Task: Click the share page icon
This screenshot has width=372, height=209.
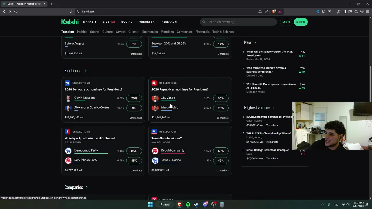Action: tap(267, 12)
